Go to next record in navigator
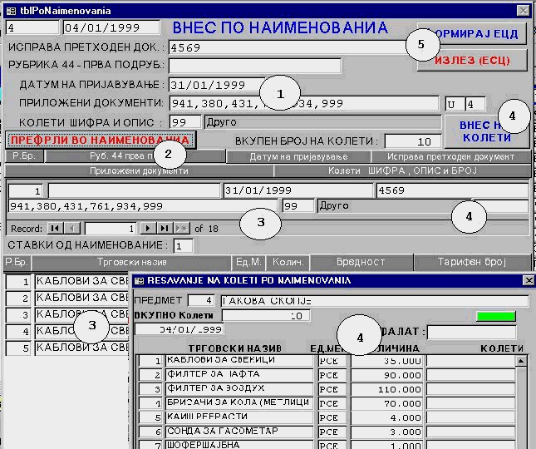536x449 pixels. 148,228
